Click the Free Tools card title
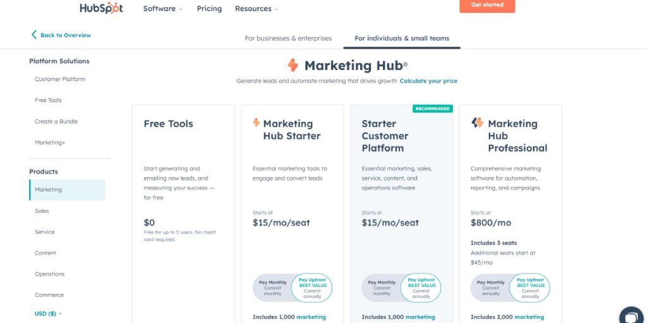 coord(168,124)
